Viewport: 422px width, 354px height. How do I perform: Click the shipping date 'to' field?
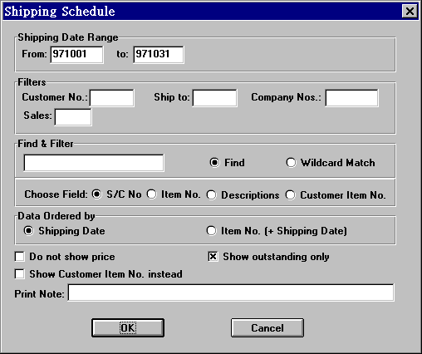[159, 55]
